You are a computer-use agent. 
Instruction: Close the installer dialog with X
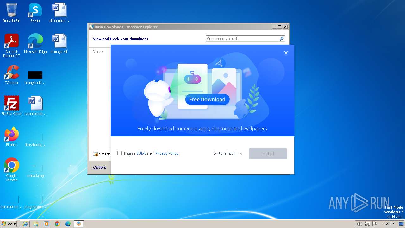(286, 53)
